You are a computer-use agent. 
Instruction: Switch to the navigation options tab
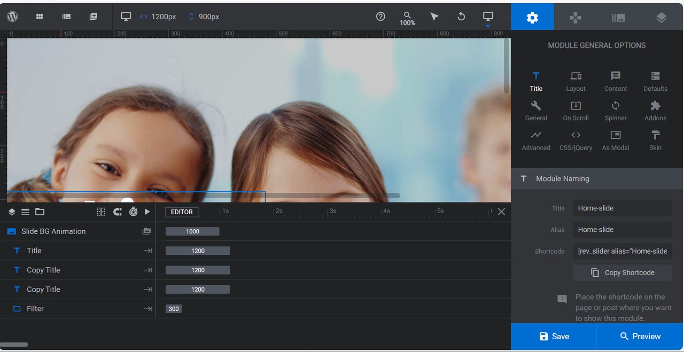point(575,18)
